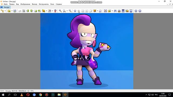Open Opera browser in taskbar
This screenshot has height=97, width=173.
click(28, 95)
